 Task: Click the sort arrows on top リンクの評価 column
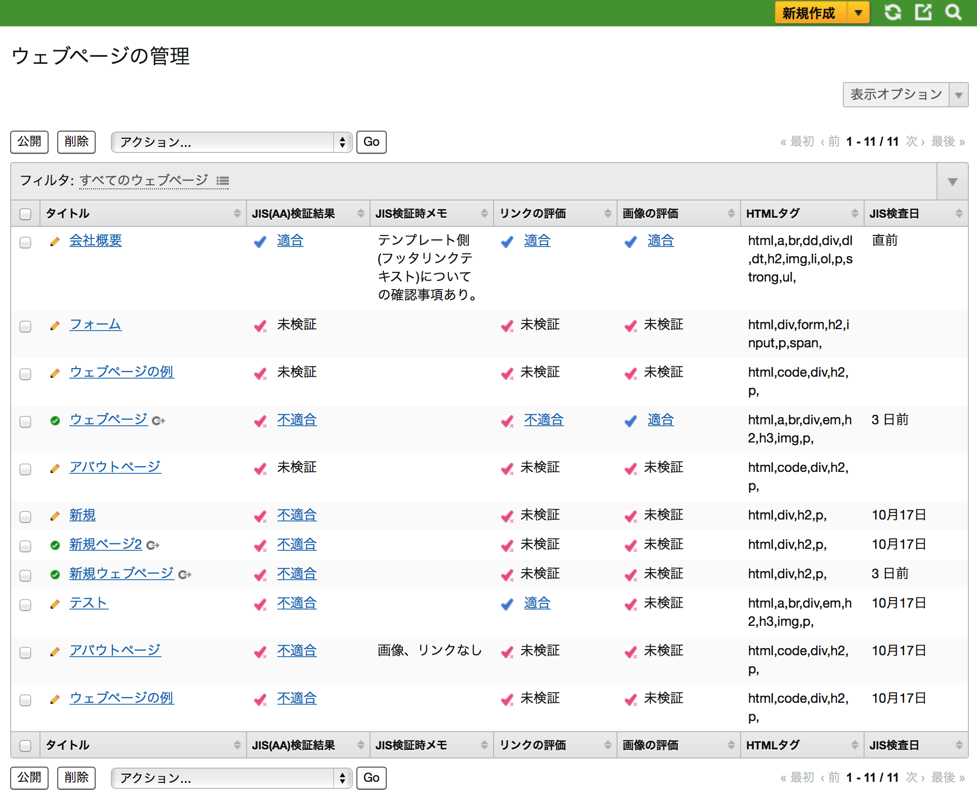point(607,213)
